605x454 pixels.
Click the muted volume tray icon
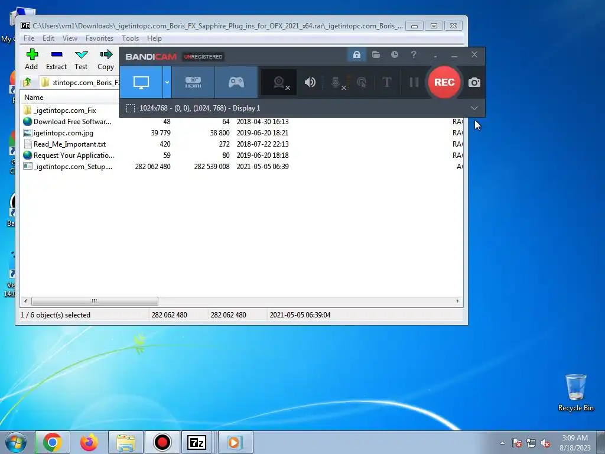[545, 443]
